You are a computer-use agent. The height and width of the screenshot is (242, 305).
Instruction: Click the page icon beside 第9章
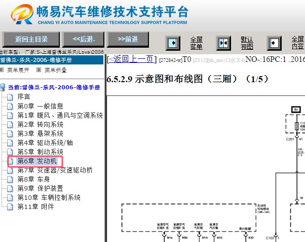tap(10, 188)
